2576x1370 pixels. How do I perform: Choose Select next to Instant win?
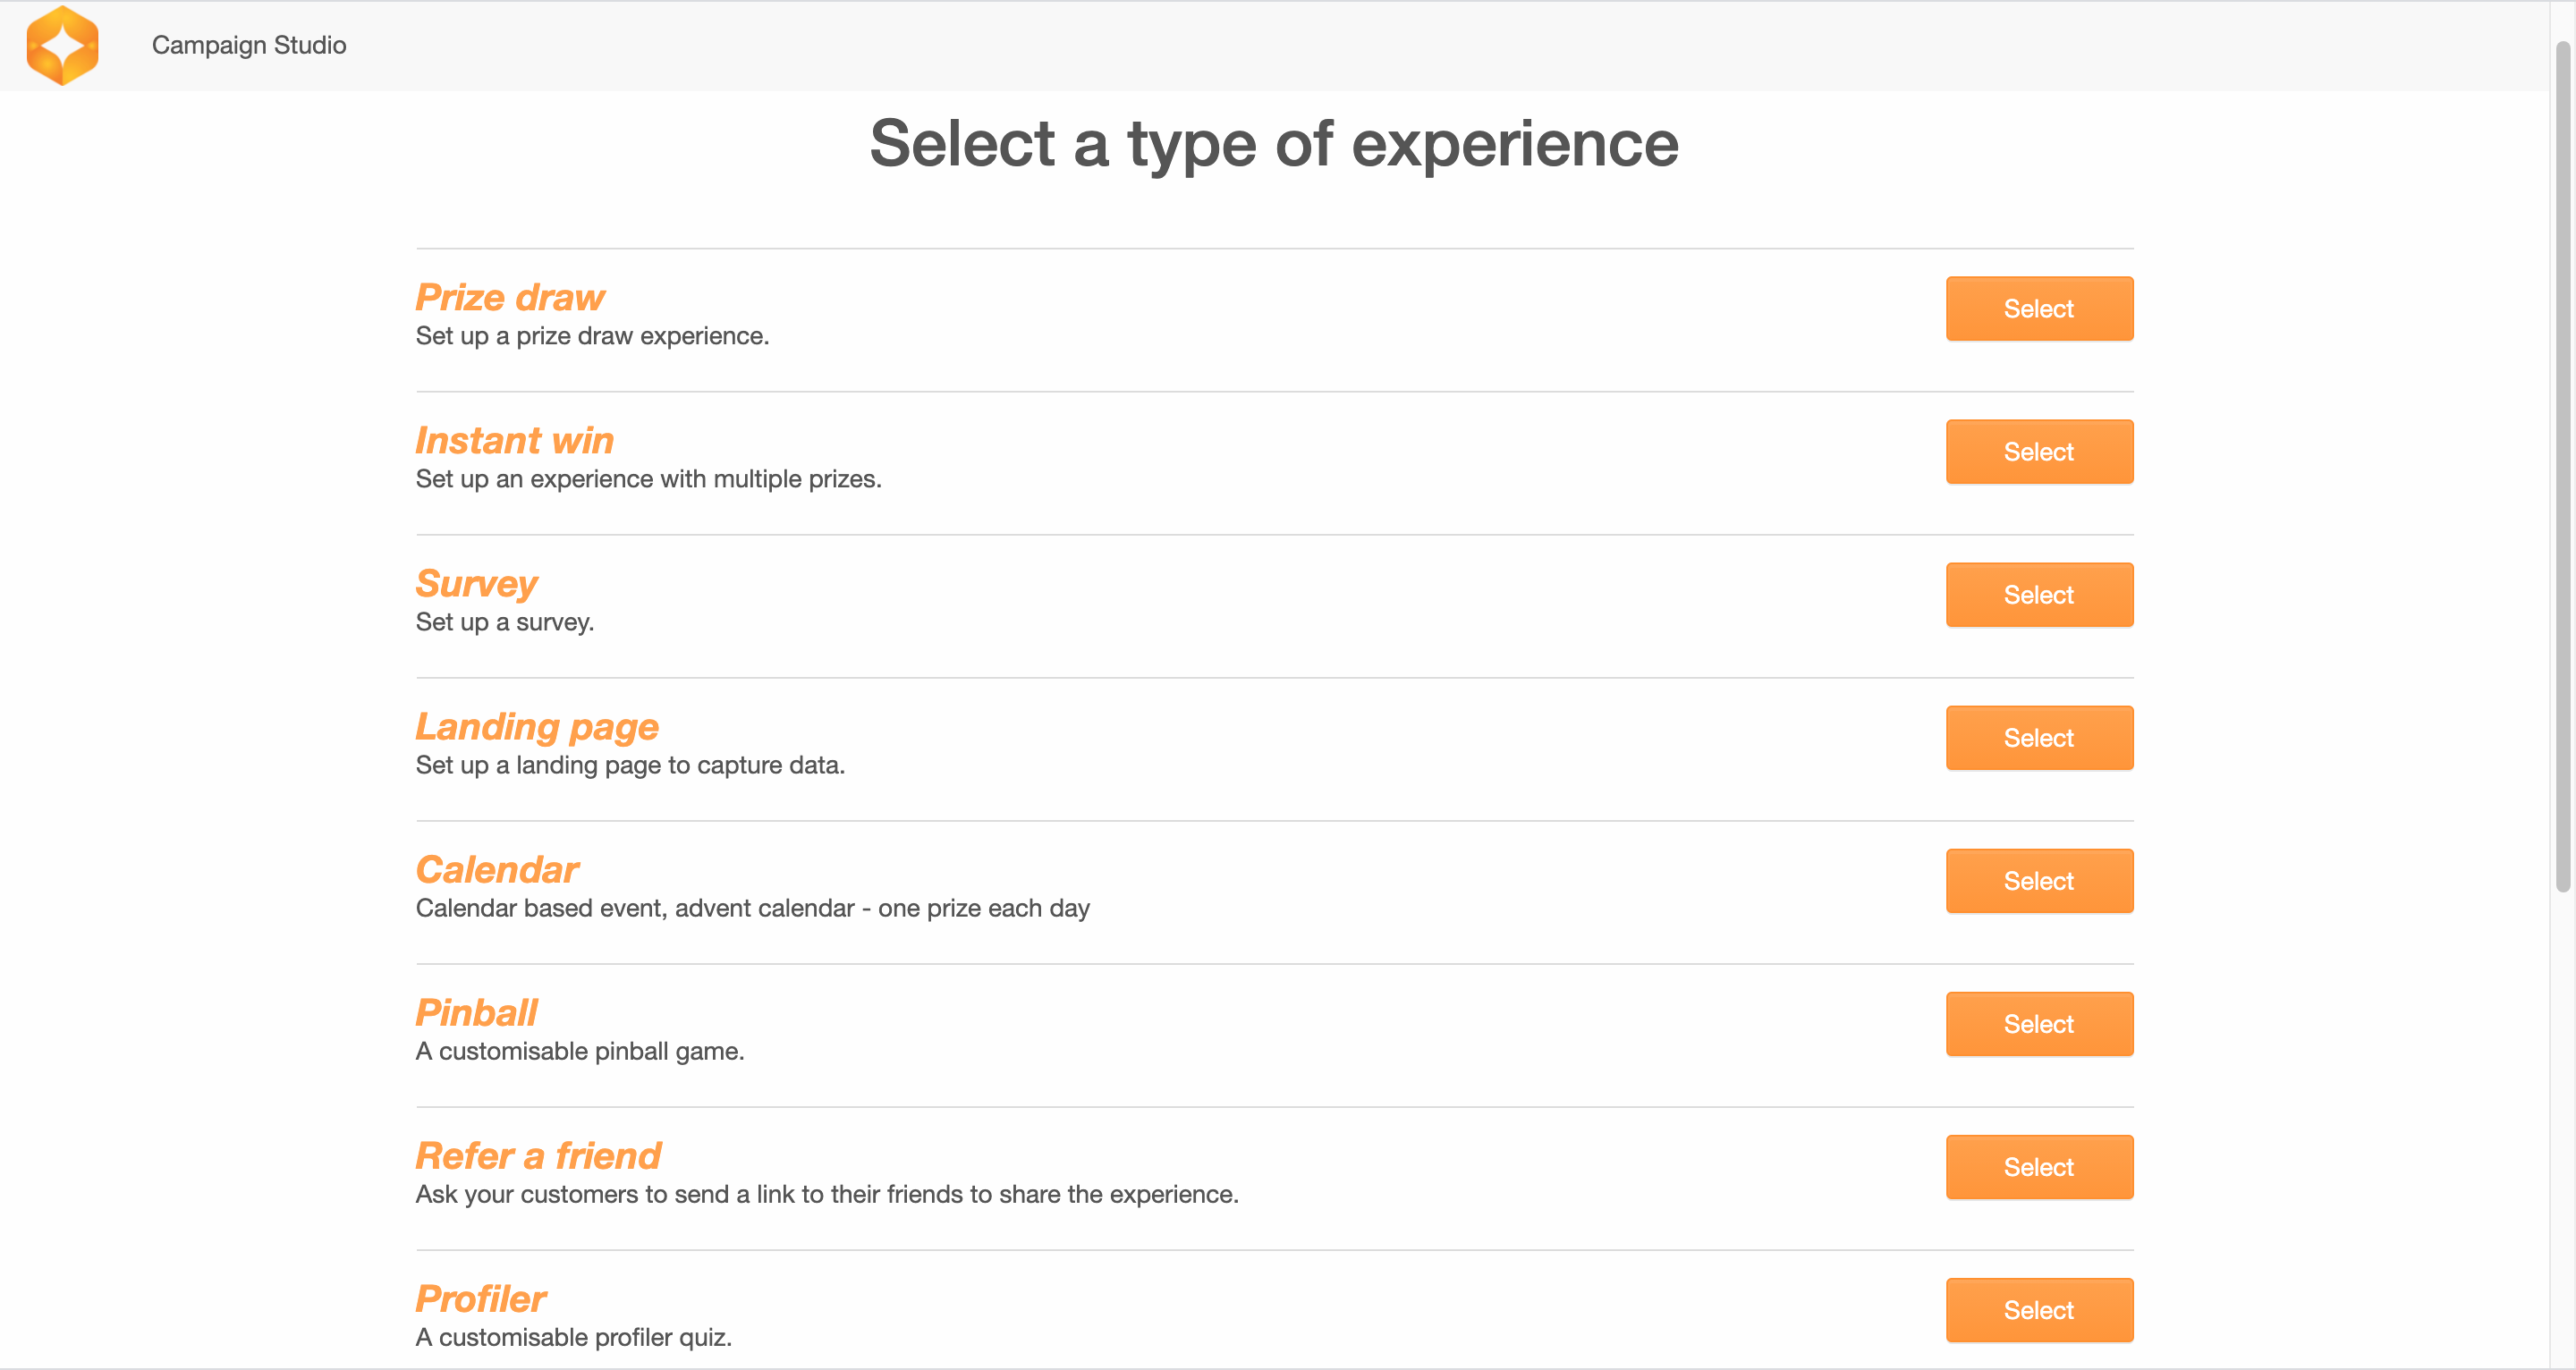[2038, 452]
